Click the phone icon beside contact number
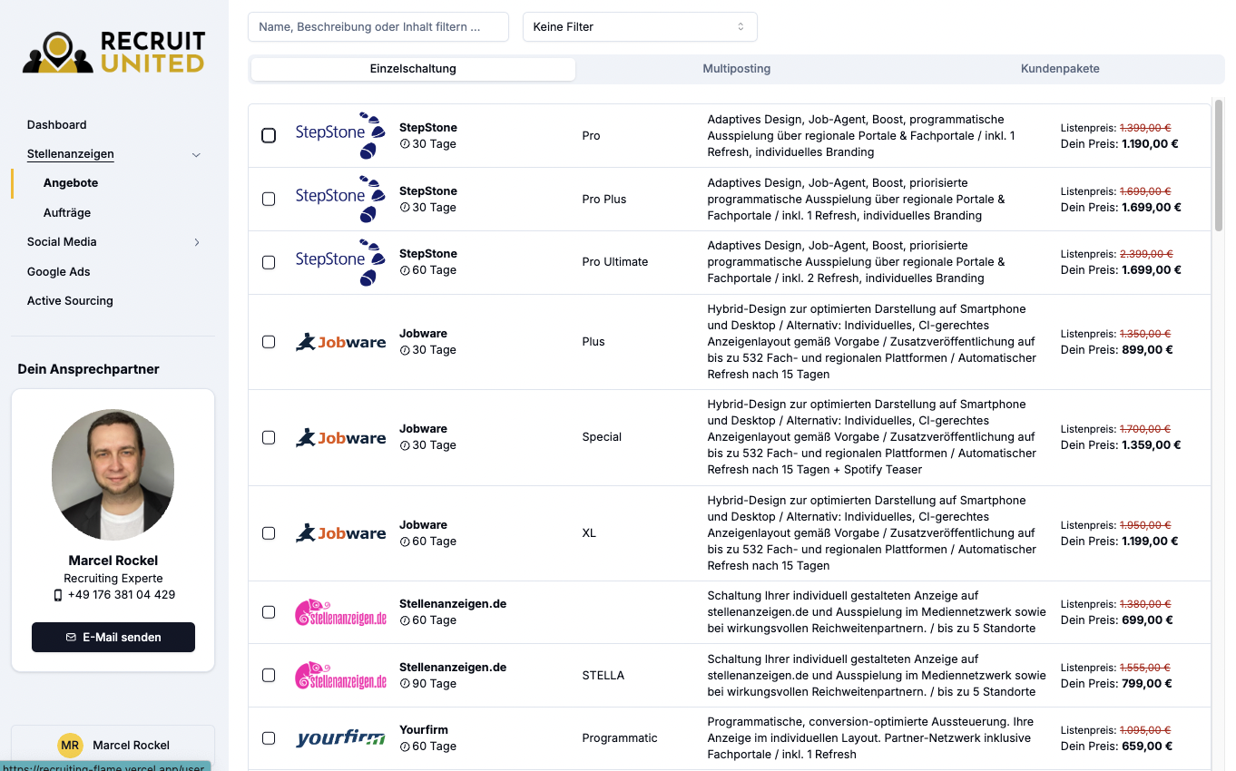The height and width of the screenshot is (771, 1236). (58, 595)
